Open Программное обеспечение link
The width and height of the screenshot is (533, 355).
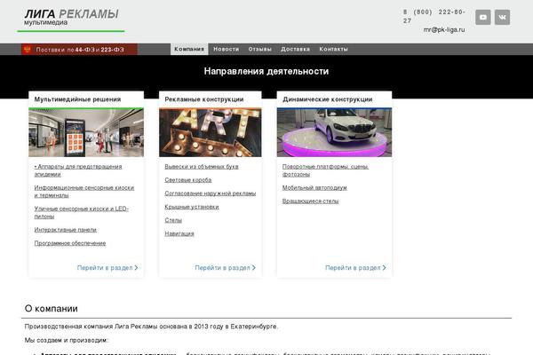click(x=70, y=243)
